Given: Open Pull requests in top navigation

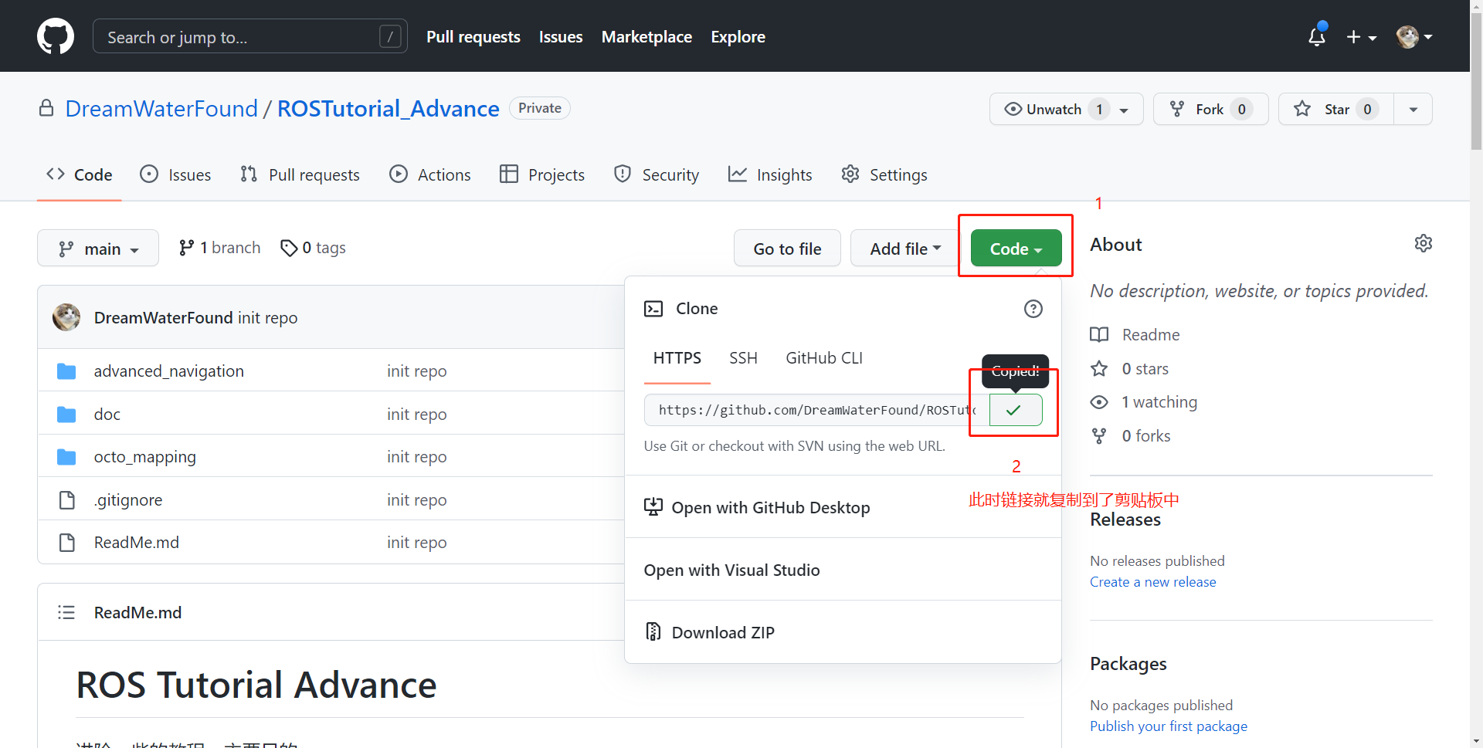Looking at the screenshot, I should pyautogui.click(x=473, y=37).
